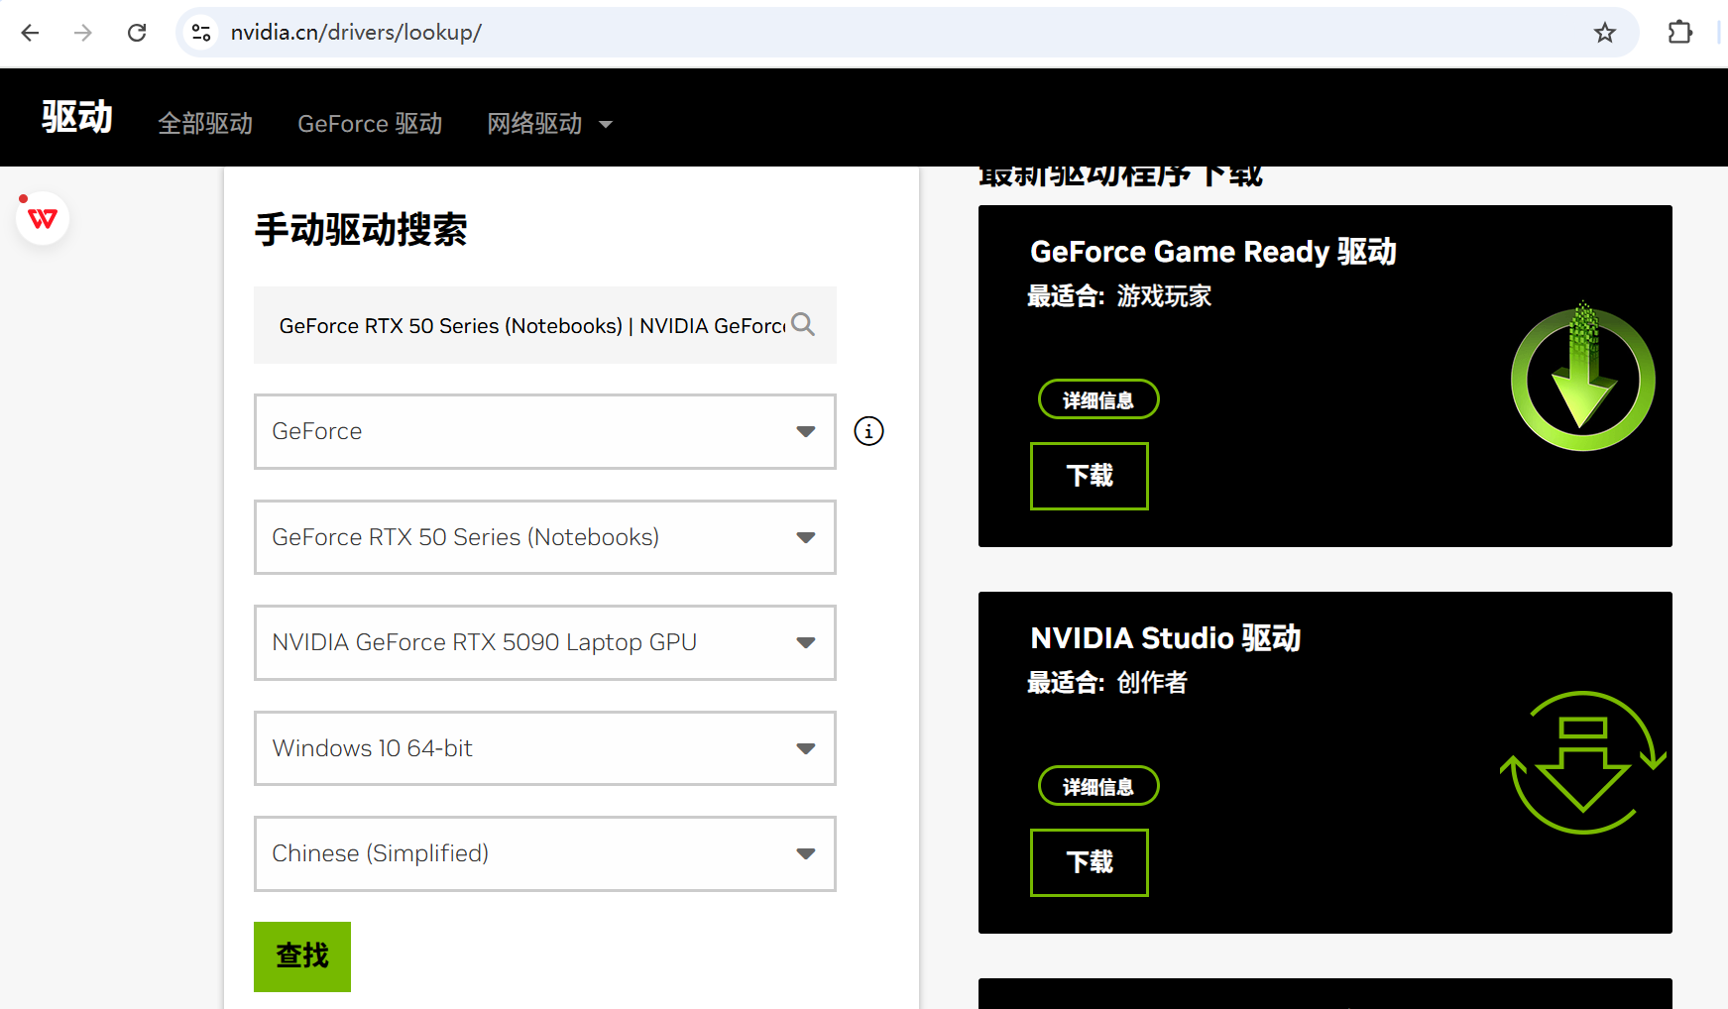
Task: Click the green Game Ready download arrow graphic
Action: point(1582,377)
